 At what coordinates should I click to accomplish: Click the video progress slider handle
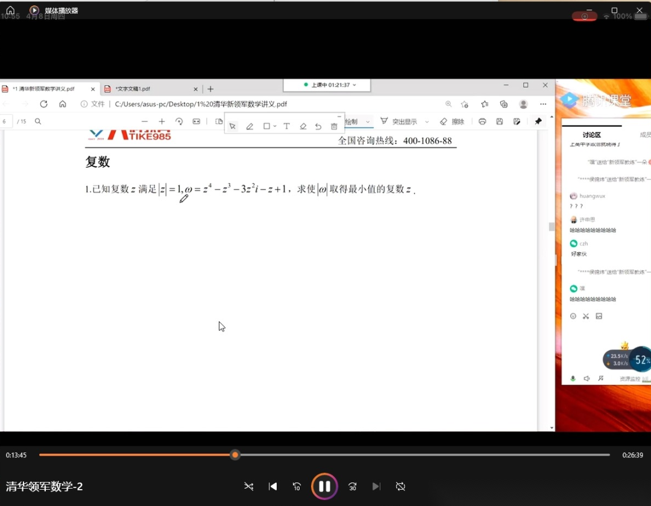coord(235,455)
